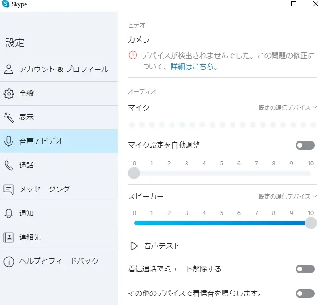Open the マイク device dropdown
The height and width of the screenshot is (305, 322).
coord(287,108)
